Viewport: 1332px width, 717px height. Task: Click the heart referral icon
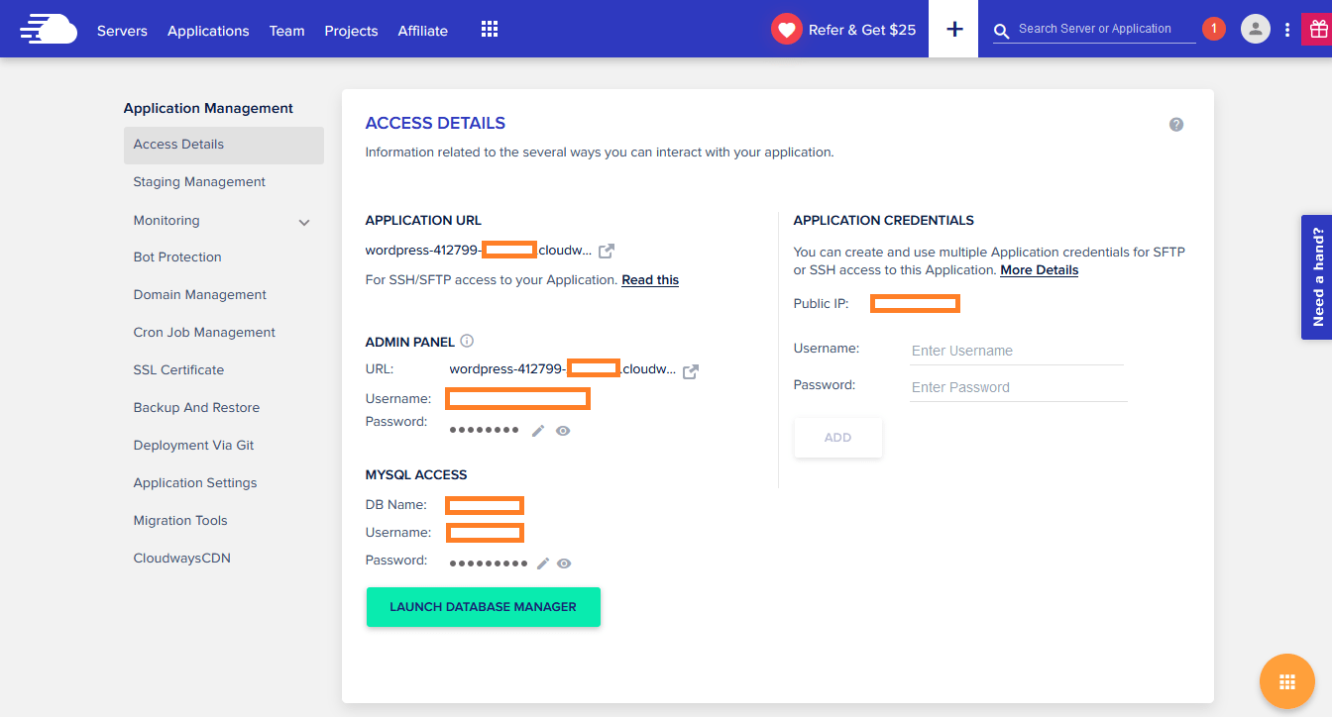(x=787, y=30)
